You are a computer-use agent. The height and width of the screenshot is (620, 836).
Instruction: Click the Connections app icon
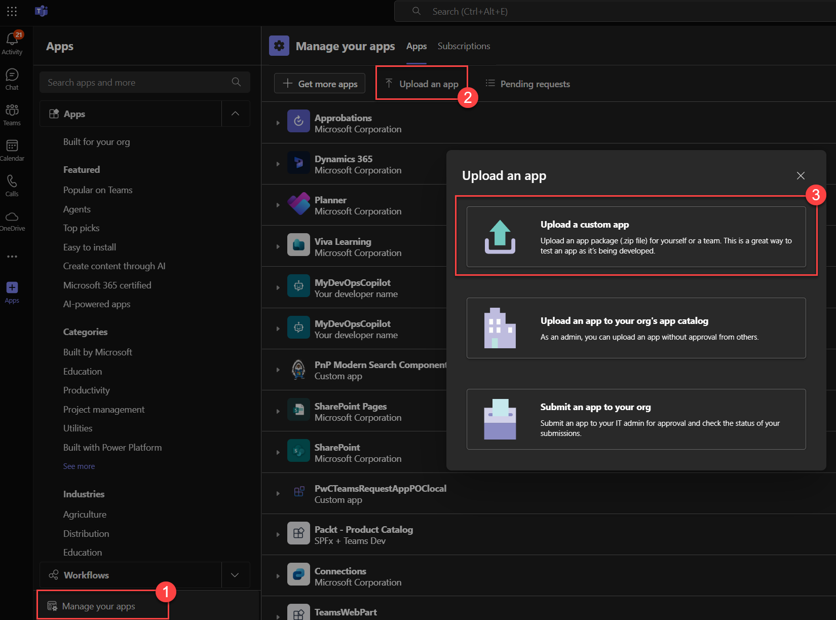(x=298, y=574)
